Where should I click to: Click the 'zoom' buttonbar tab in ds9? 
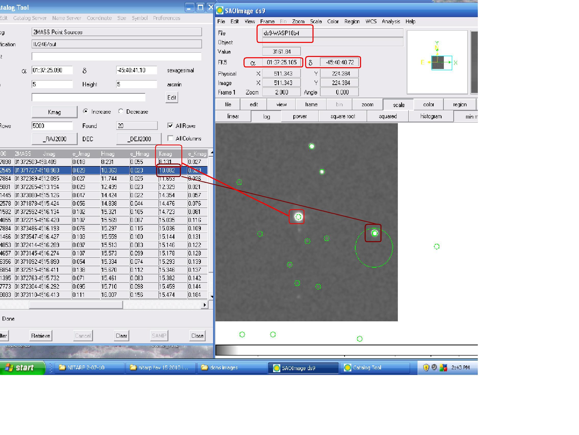pos(367,104)
